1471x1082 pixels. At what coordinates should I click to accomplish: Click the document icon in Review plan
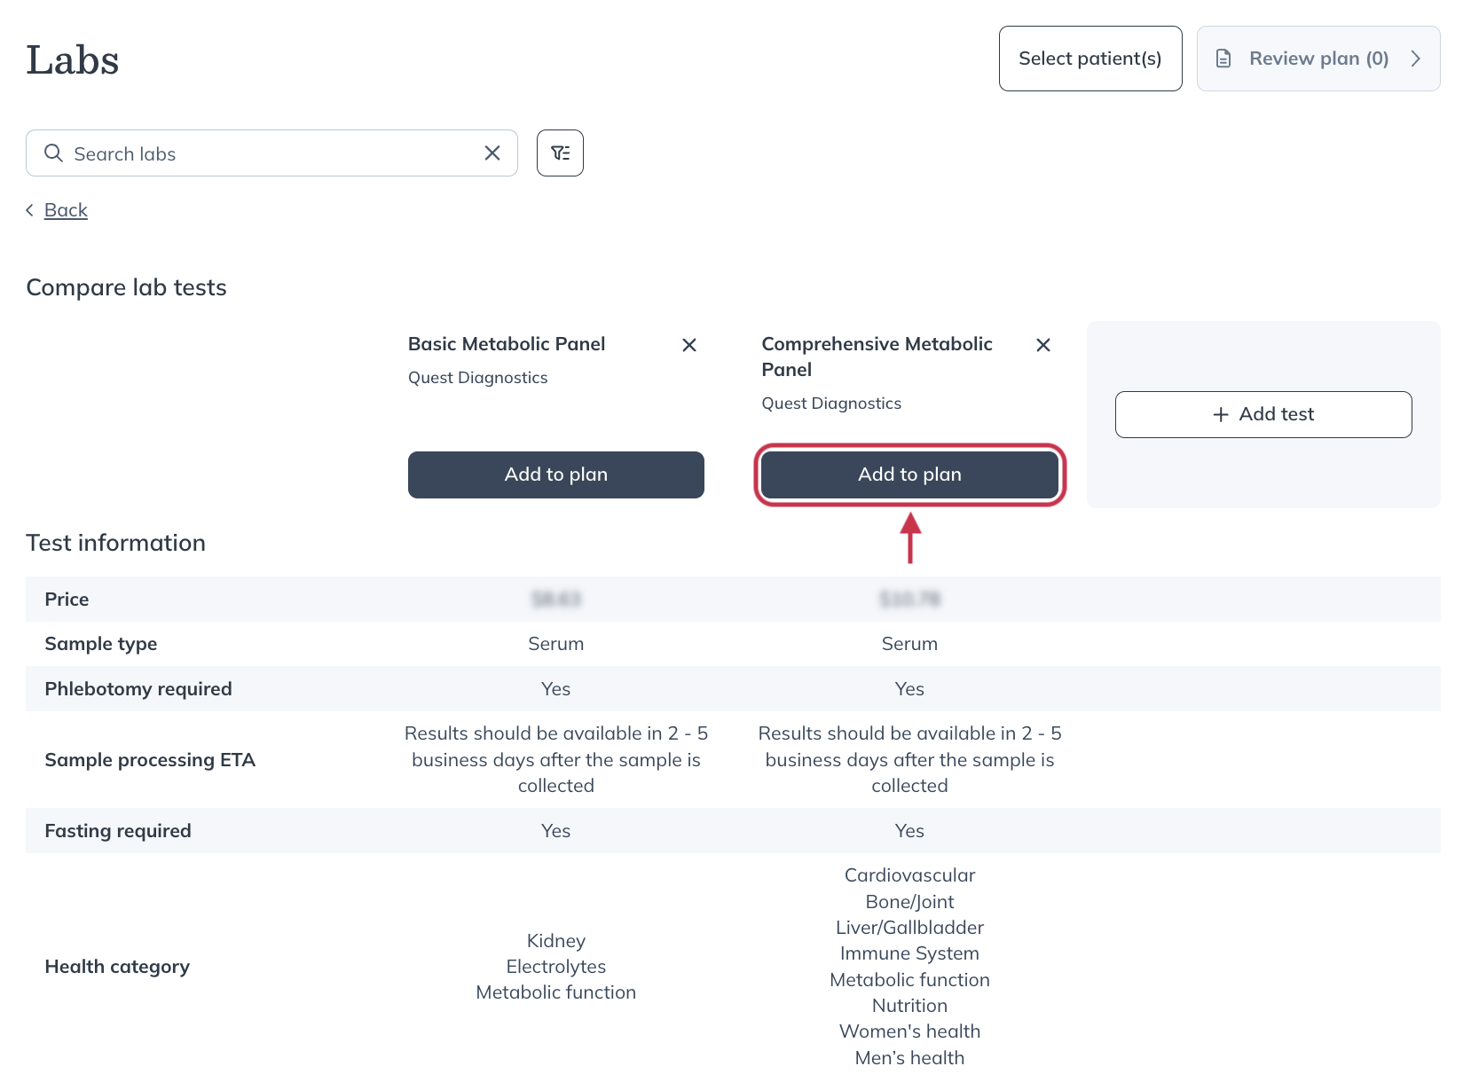tap(1224, 58)
